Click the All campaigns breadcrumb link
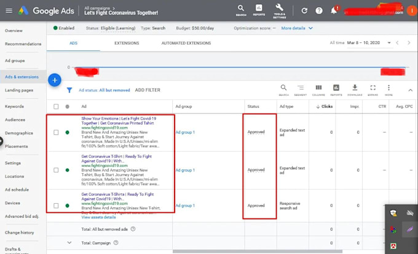Screen dimensions: 418x254 coord(97,8)
